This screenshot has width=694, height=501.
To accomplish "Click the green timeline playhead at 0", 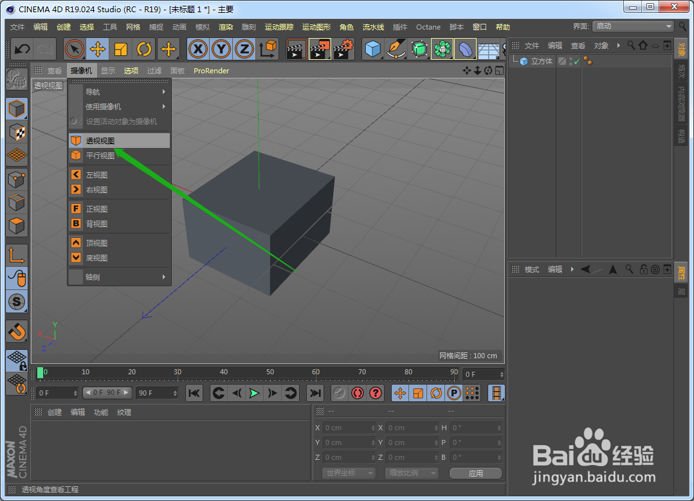I will [40, 373].
